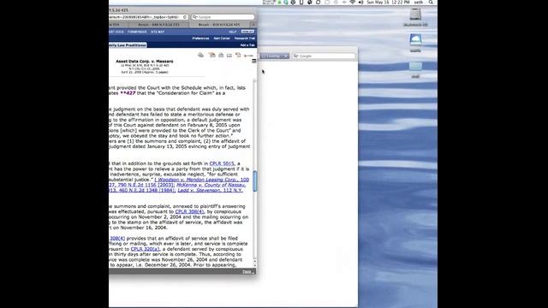Follow the CPLR 308(4) link after 'pursuant to'
This screenshot has width=548, height=308.
click(x=189, y=211)
